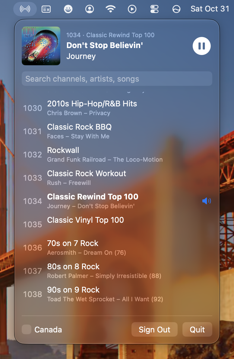Open the radio broadcast menu bar icon
The height and width of the screenshot is (359, 234).
coord(25,9)
